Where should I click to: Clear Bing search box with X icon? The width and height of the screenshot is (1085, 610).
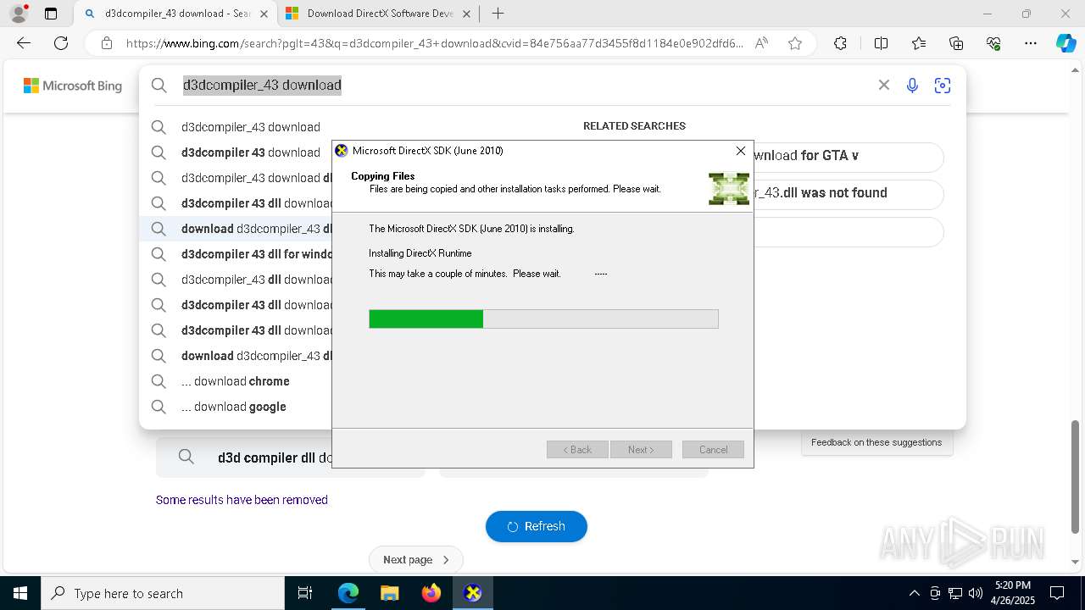click(x=884, y=85)
